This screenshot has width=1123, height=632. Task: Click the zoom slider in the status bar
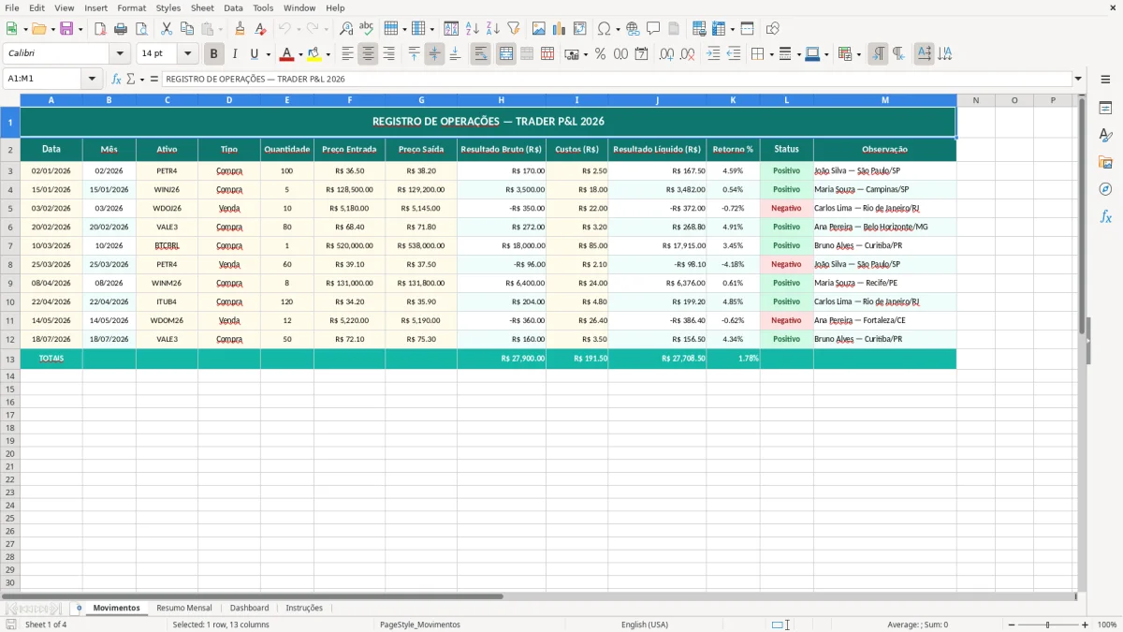point(1048,625)
